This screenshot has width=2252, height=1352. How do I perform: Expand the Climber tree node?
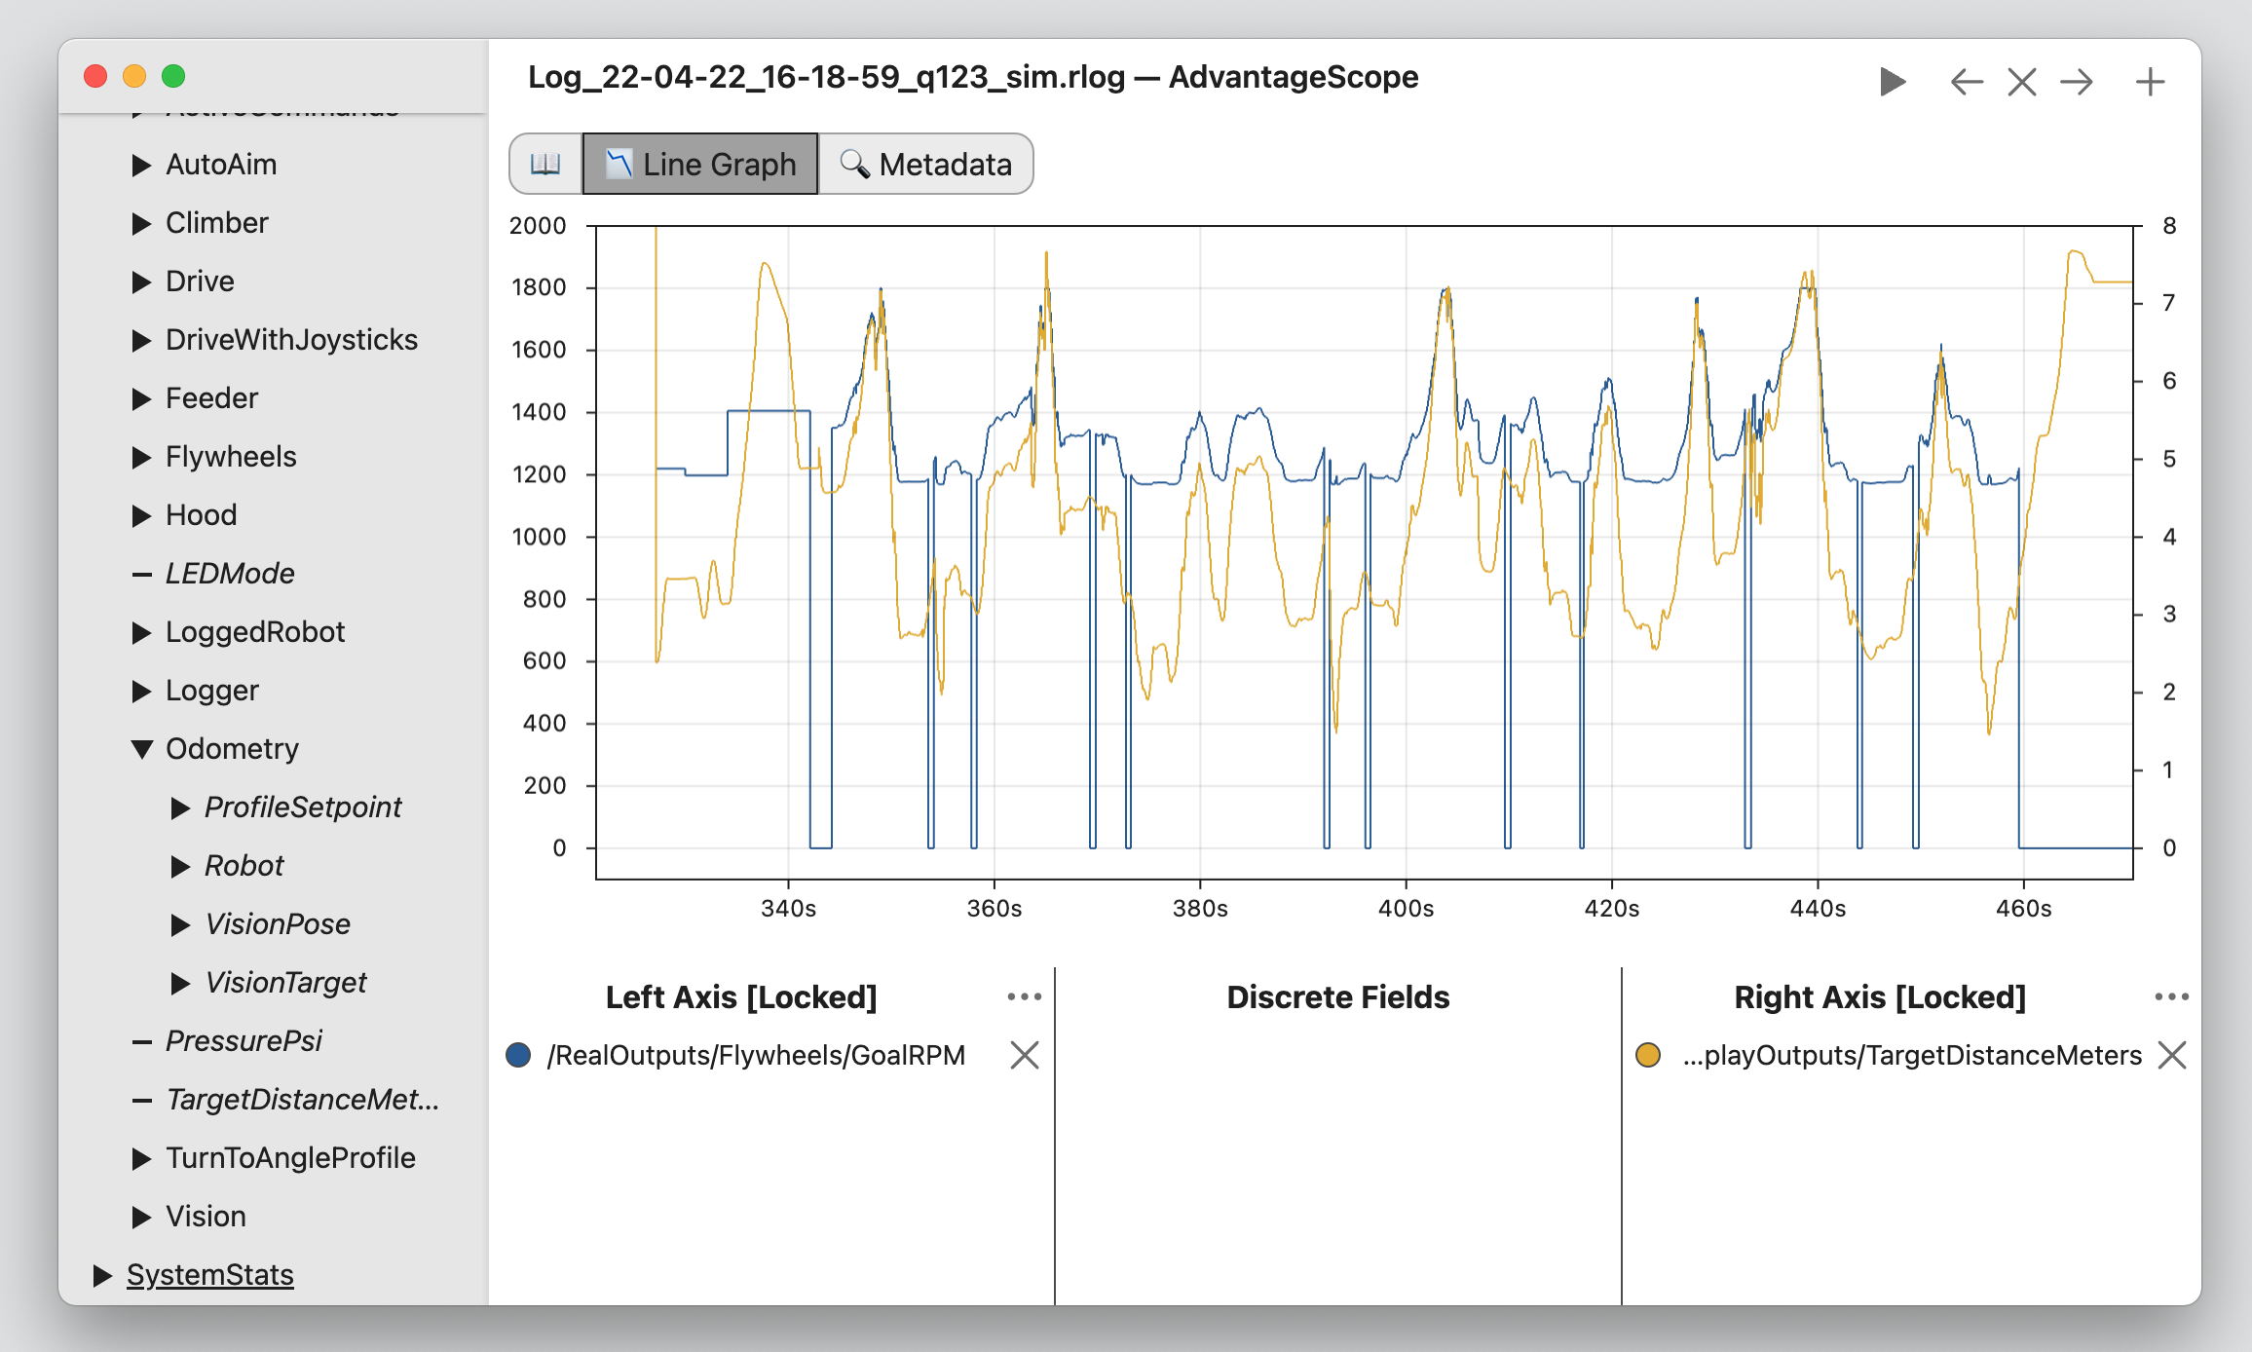point(141,223)
